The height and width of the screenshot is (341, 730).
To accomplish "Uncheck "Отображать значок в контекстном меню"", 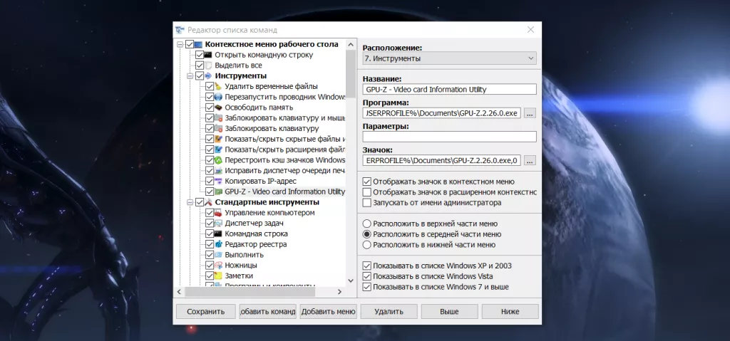I will click(367, 182).
